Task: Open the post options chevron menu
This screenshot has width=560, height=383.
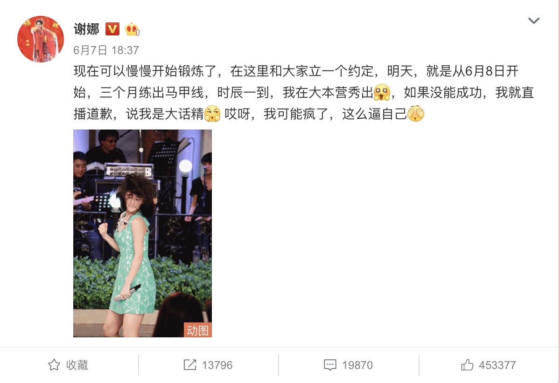Action: [533, 21]
